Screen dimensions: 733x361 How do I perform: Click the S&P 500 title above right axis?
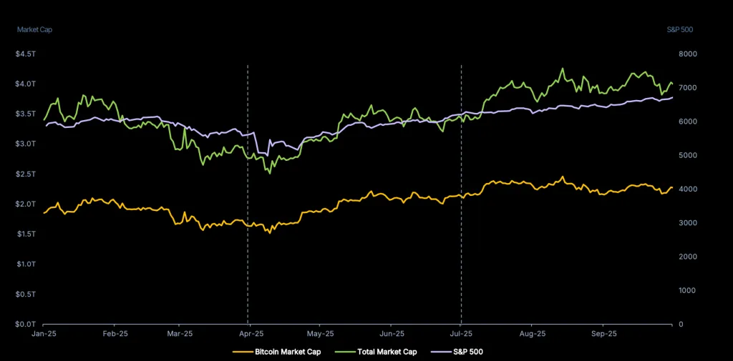click(678, 29)
